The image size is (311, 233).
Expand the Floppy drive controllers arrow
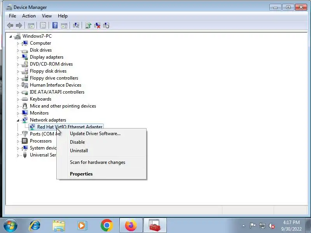(18, 78)
